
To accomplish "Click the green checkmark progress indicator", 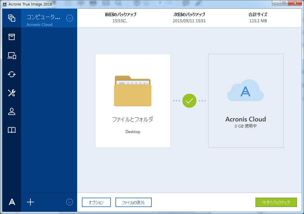I will point(189,101).
